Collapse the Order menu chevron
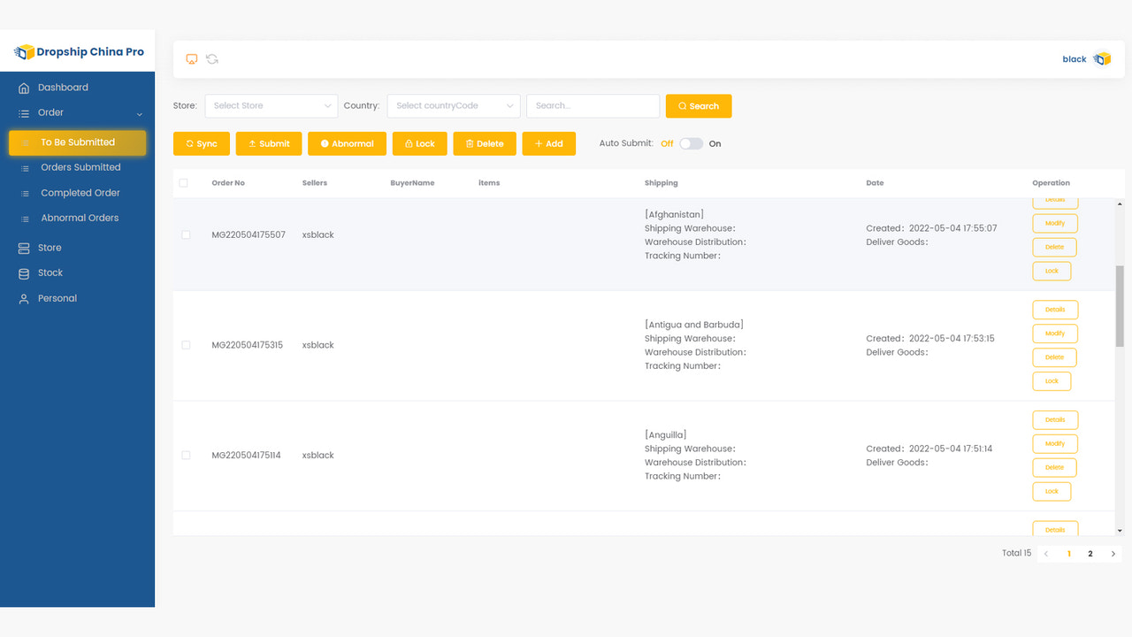Image resolution: width=1132 pixels, height=637 pixels. (140, 114)
